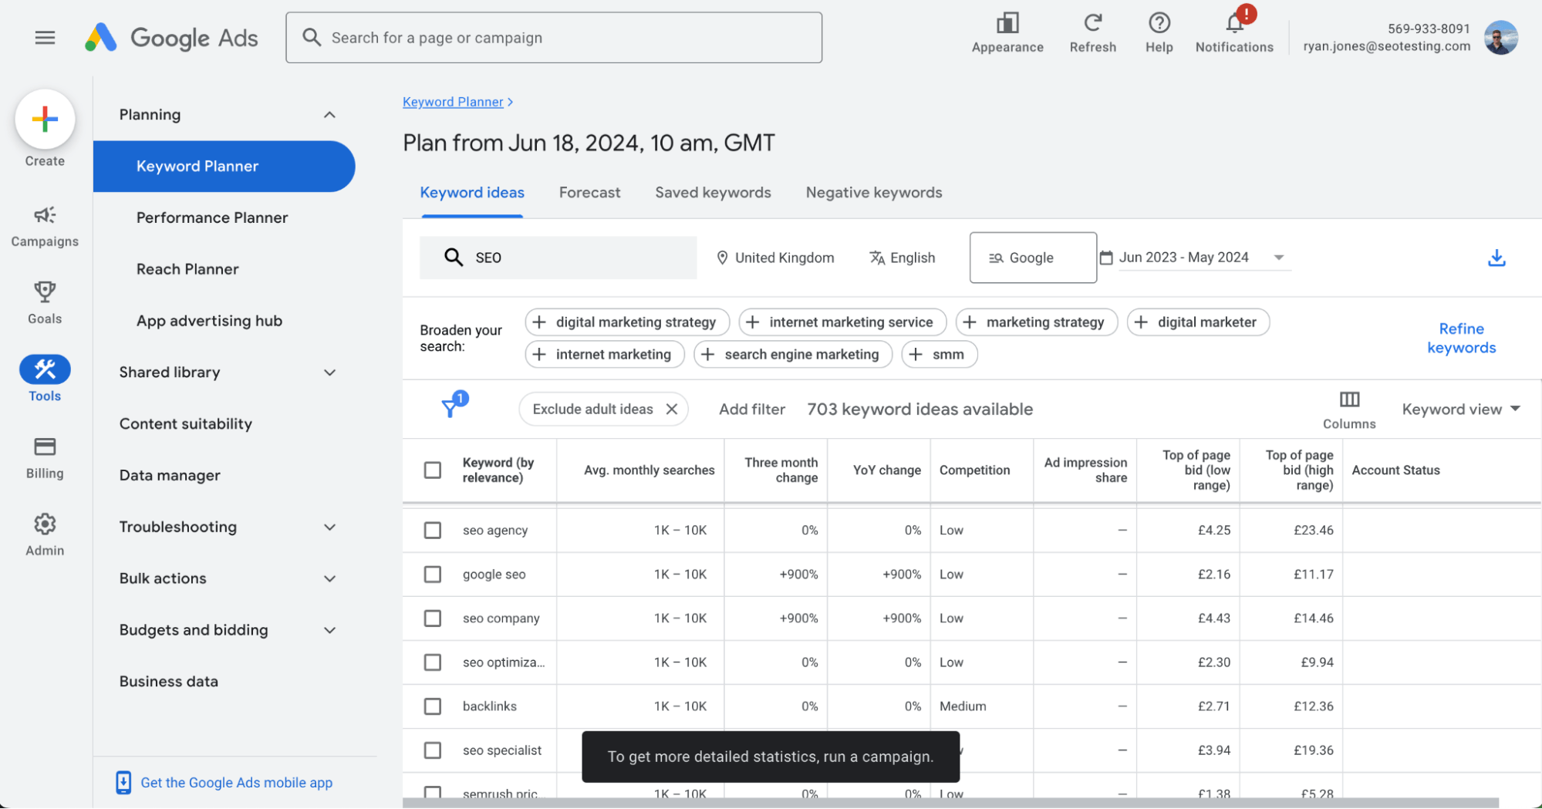Viewport: 1542px width, 809px height.
Task: Open App advertising hub
Action: [209, 321]
